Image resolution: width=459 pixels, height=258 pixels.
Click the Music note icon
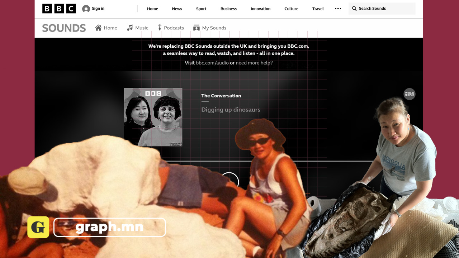coord(130,28)
